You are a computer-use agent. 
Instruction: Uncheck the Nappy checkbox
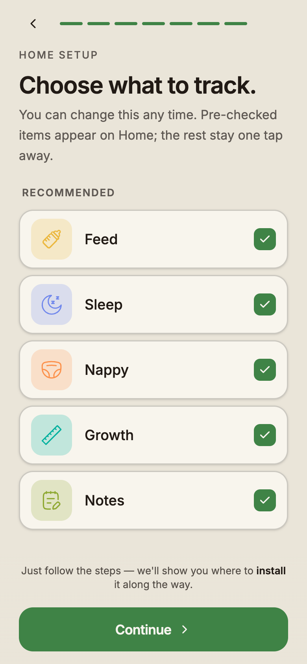pyautogui.click(x=265, y=370)
